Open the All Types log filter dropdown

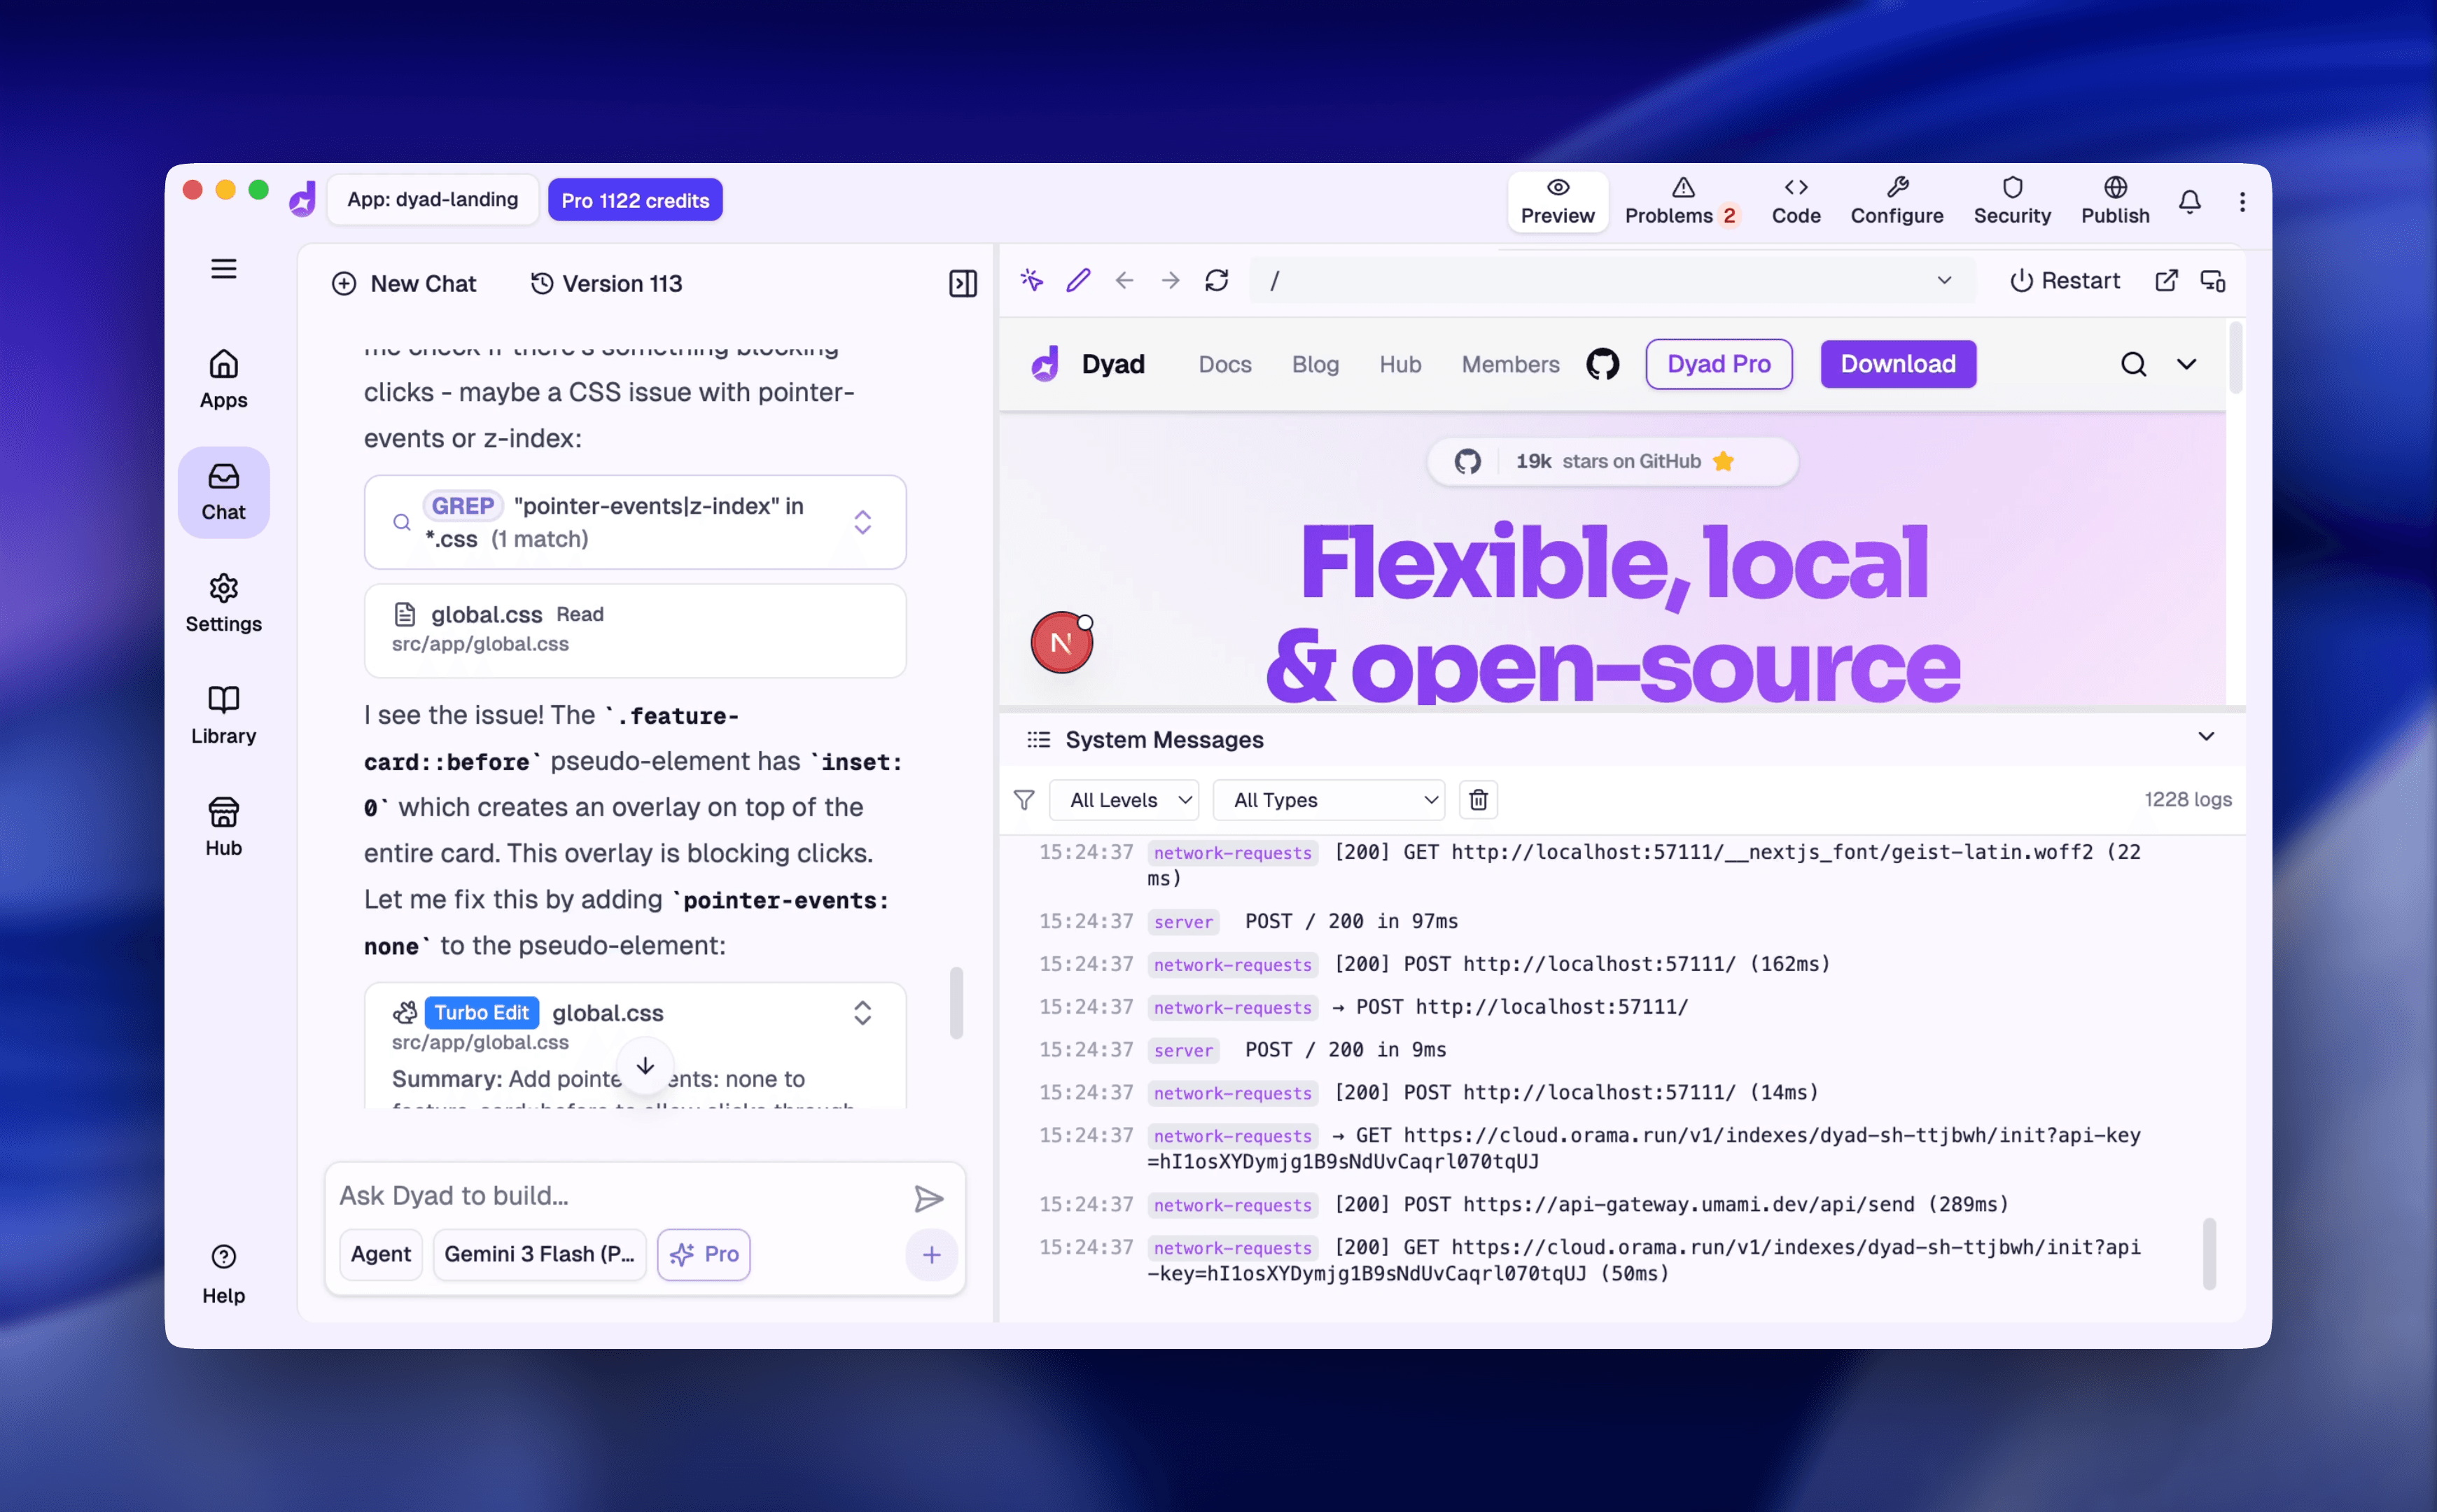point(1328,800)
